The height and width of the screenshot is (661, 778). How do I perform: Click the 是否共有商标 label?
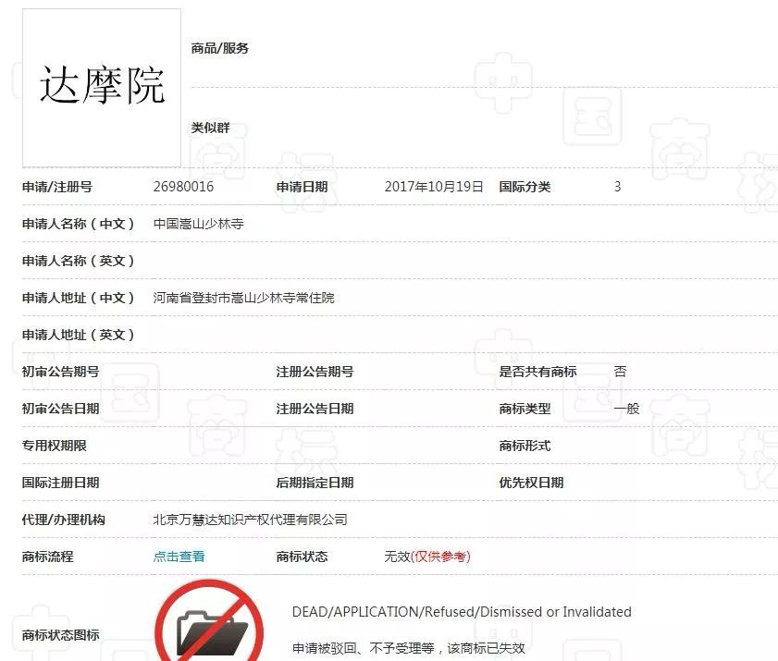(537, 372)
